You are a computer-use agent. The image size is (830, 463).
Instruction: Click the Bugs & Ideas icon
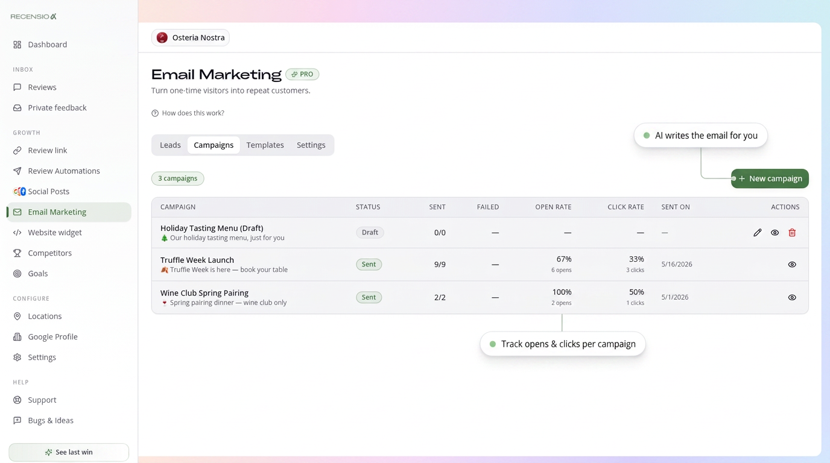click(x=17, y=421)
